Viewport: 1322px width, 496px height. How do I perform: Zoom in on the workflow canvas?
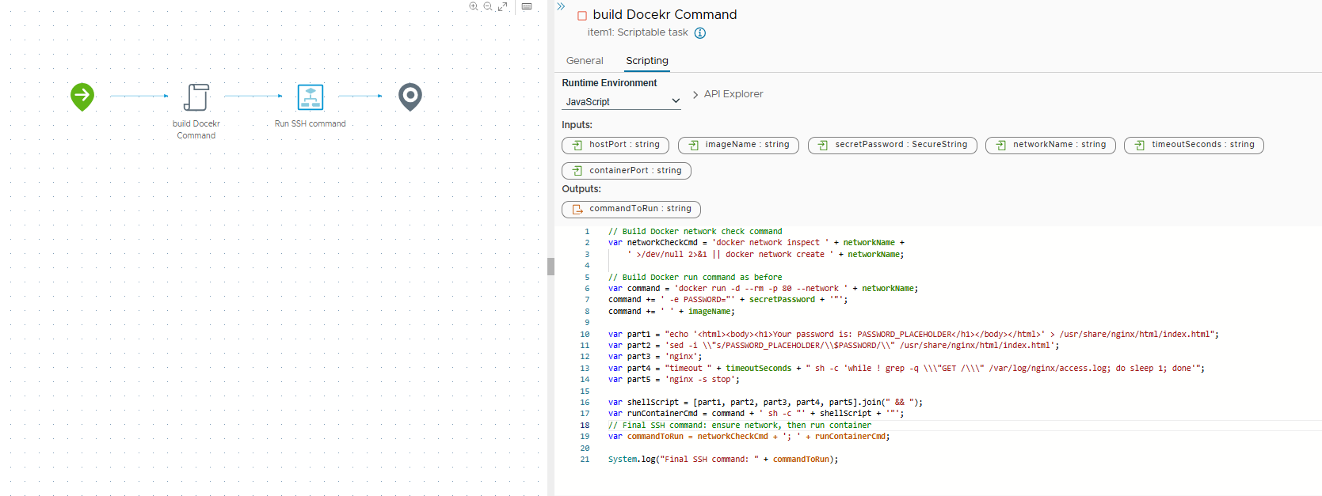point(473,6)
